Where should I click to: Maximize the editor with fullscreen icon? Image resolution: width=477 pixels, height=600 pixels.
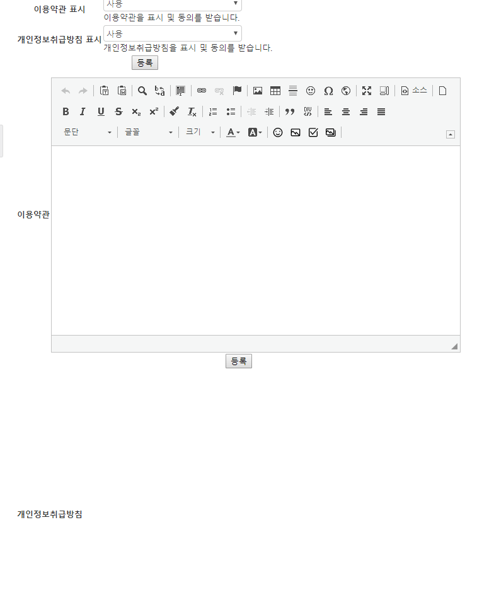point(367,91)
